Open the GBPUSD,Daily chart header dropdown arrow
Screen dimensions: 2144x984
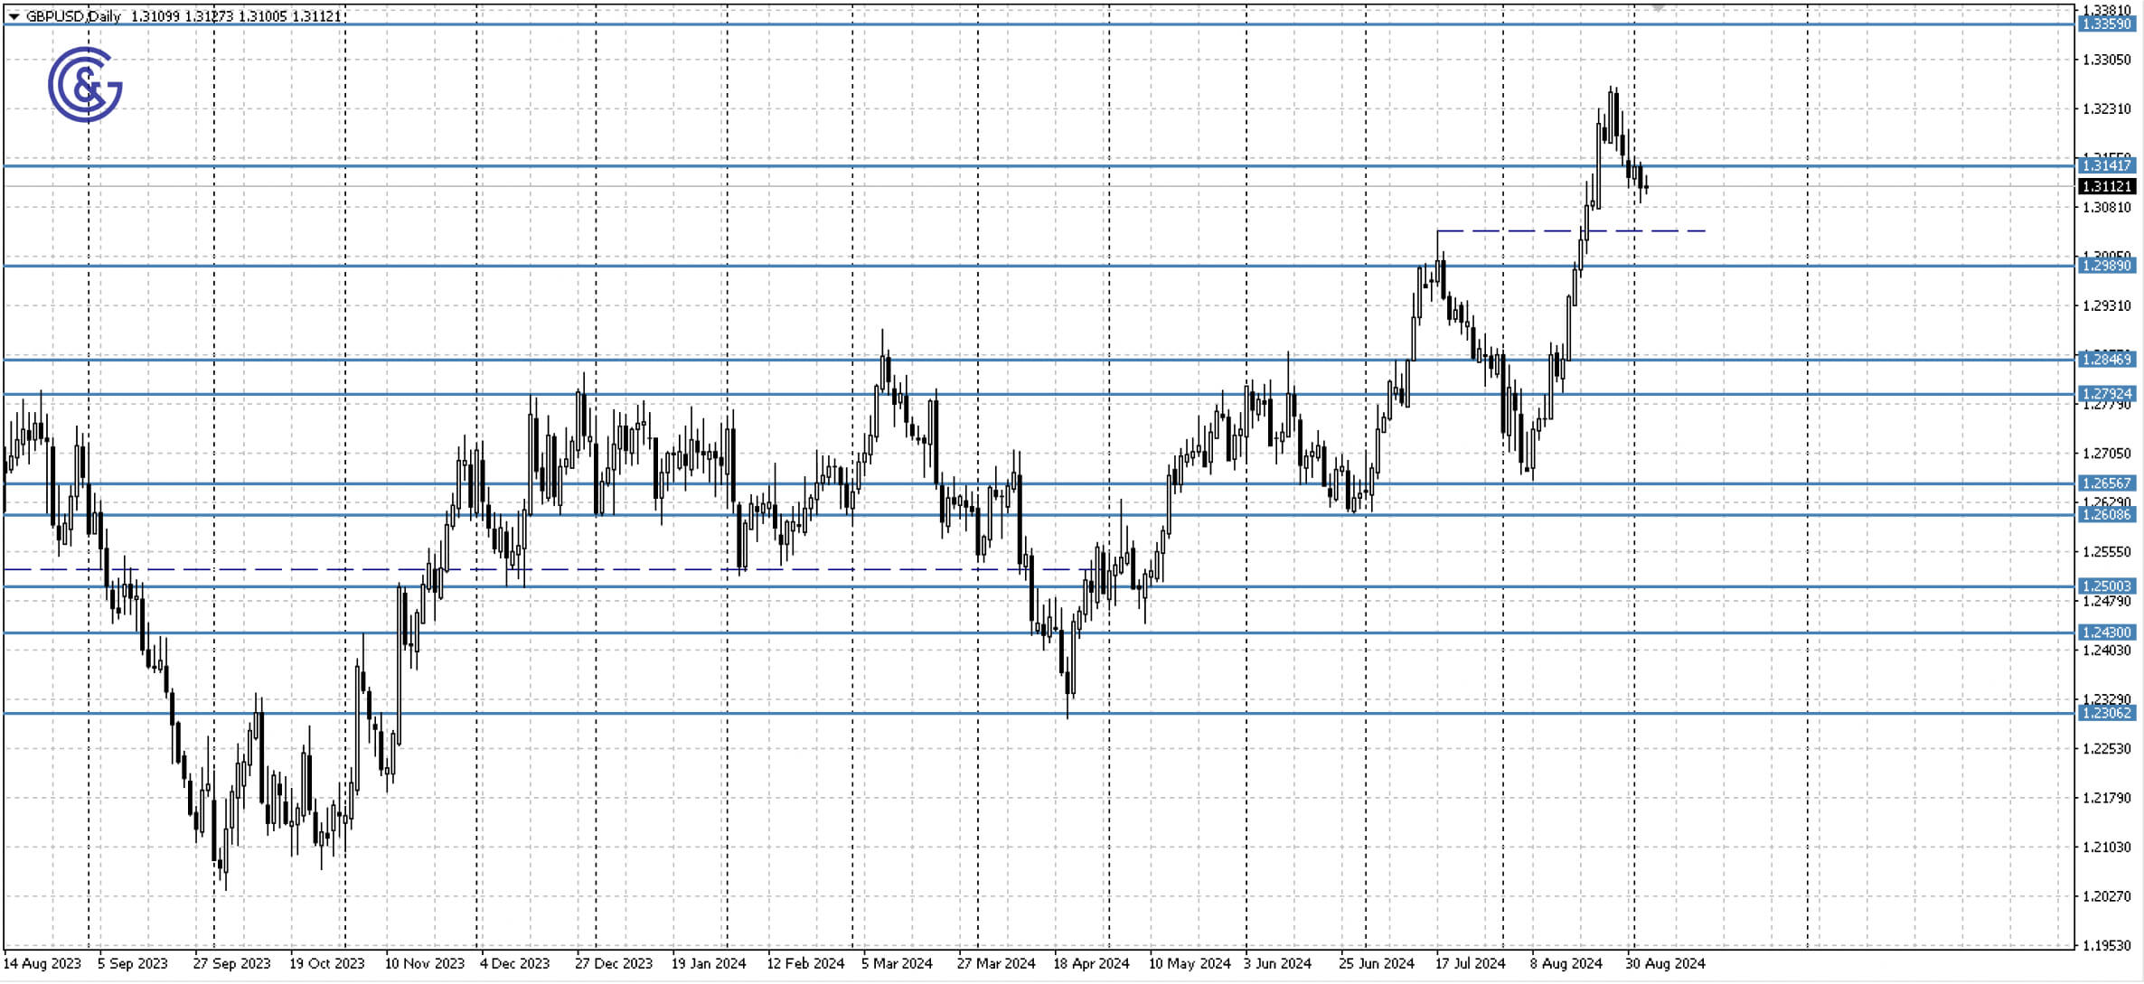point(14,15)
